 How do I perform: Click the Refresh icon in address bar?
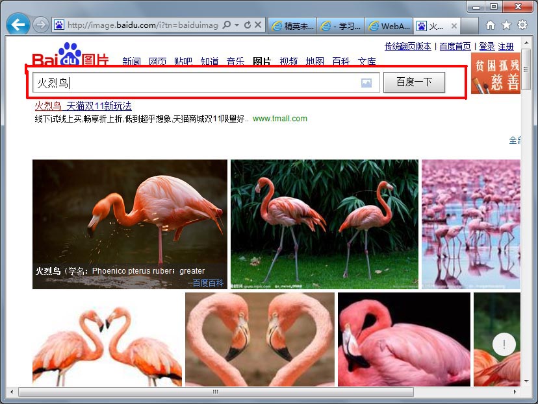click(x=247, y=25)
